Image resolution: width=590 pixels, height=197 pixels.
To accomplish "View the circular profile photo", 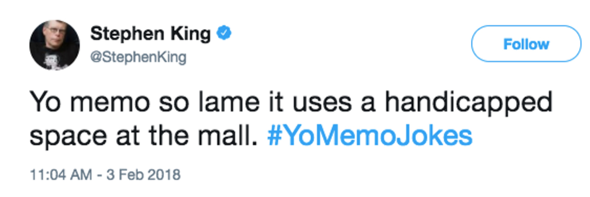I will 54,45.
